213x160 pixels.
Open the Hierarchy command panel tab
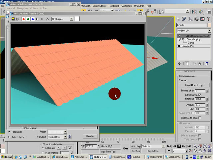[x=190, y=19]
